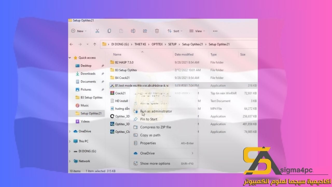This screenshot has height=187, width=332.
Task: Open the three-dots See more menu
Action: 215,31
